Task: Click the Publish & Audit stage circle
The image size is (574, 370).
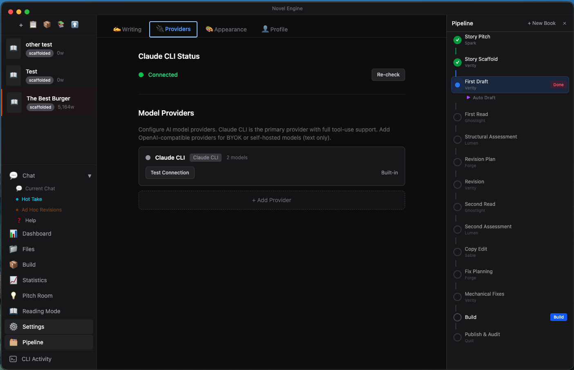Action: click(457, 337)
